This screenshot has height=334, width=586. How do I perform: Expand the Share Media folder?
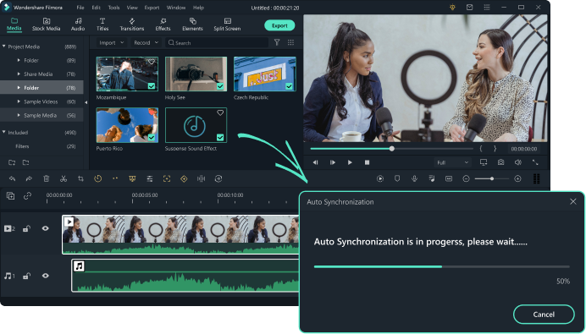coord(19,74)
